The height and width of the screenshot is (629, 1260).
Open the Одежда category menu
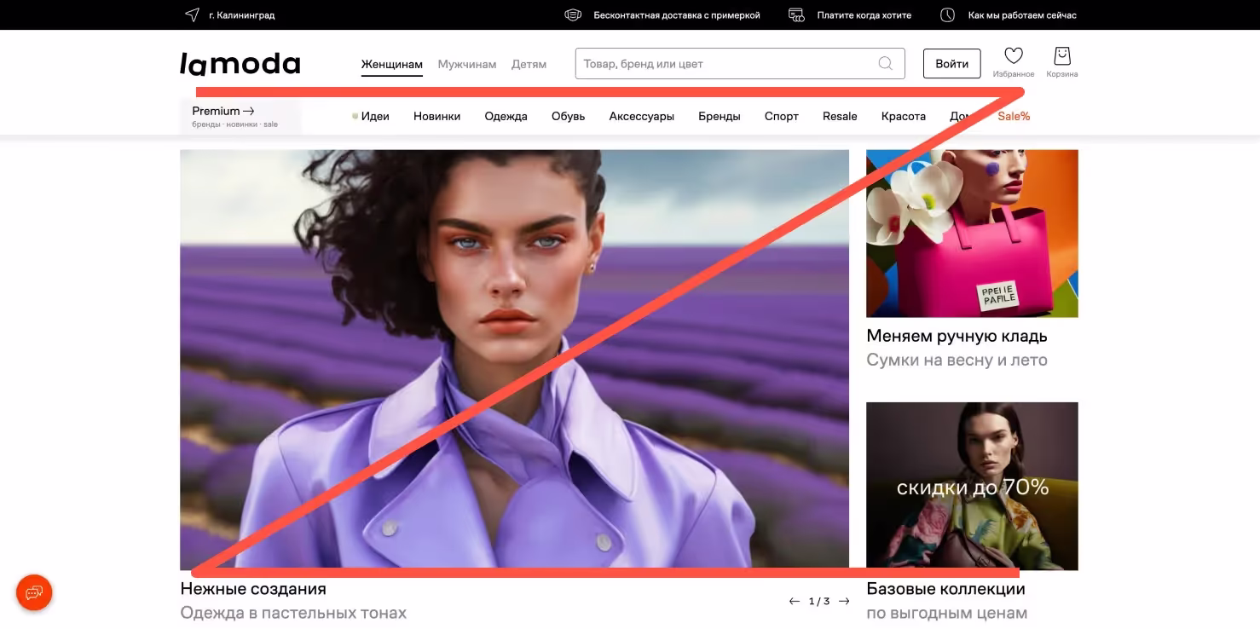pyautogui.click(x=506, y=116)
